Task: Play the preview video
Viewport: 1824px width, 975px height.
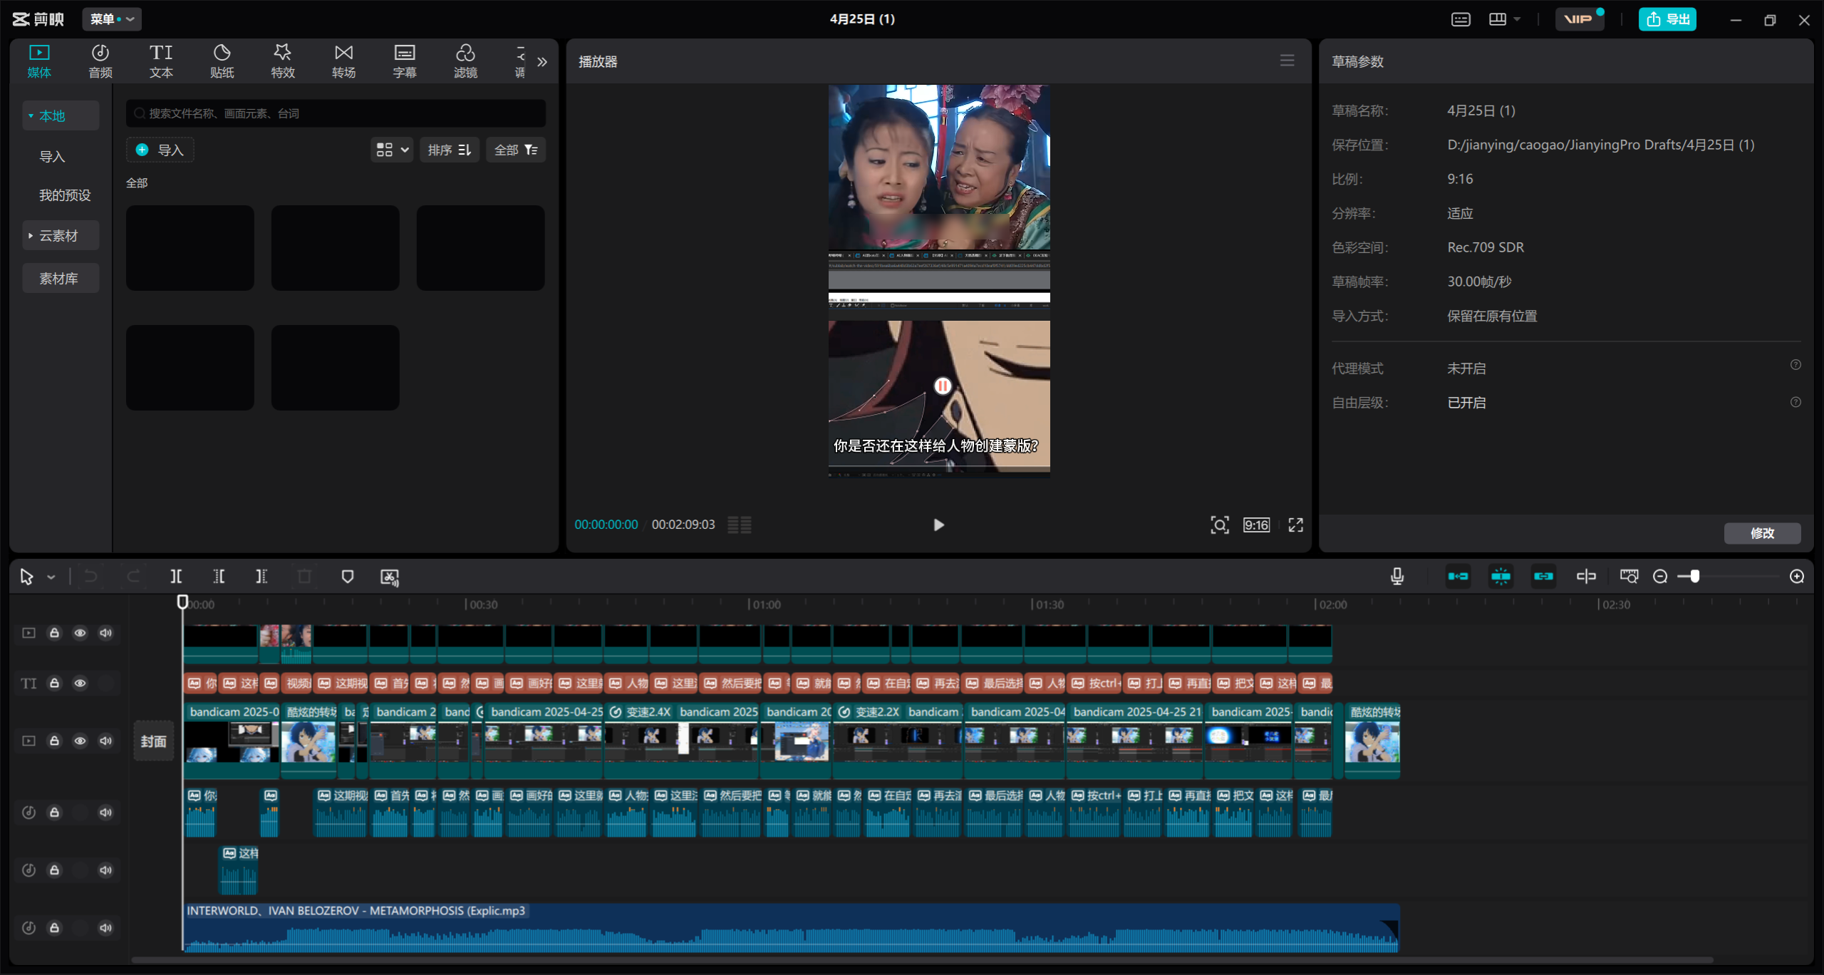Action: [938, 525]
